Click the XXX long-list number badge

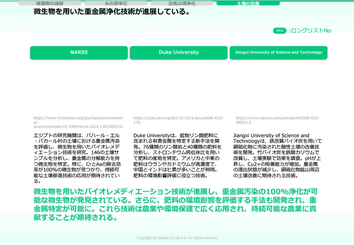point(279,31)
